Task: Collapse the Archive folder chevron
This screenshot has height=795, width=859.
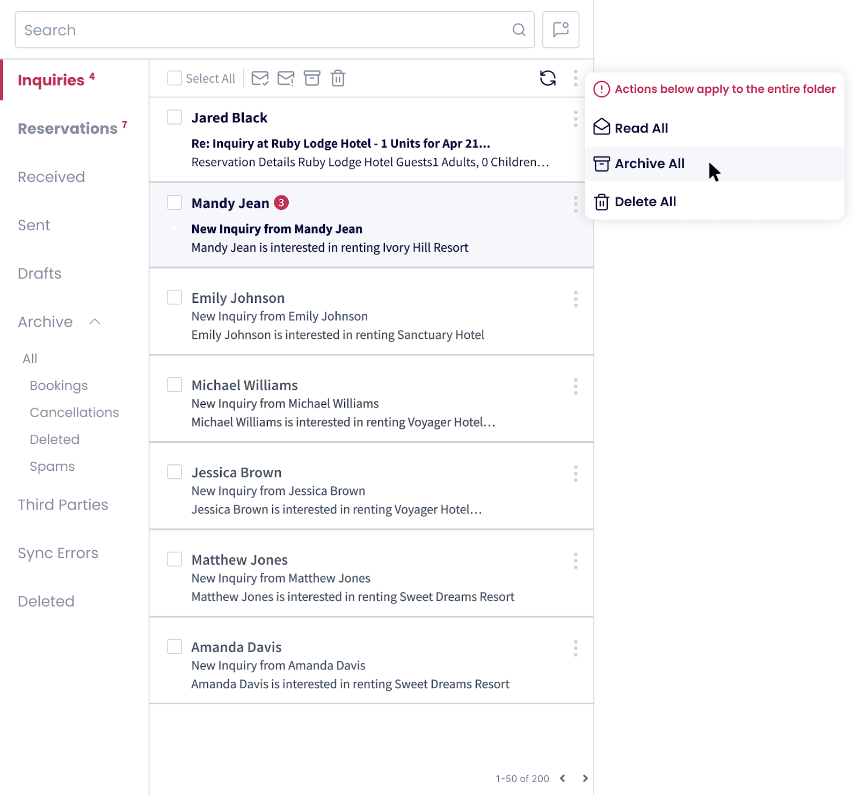Action: pos(95,322)
